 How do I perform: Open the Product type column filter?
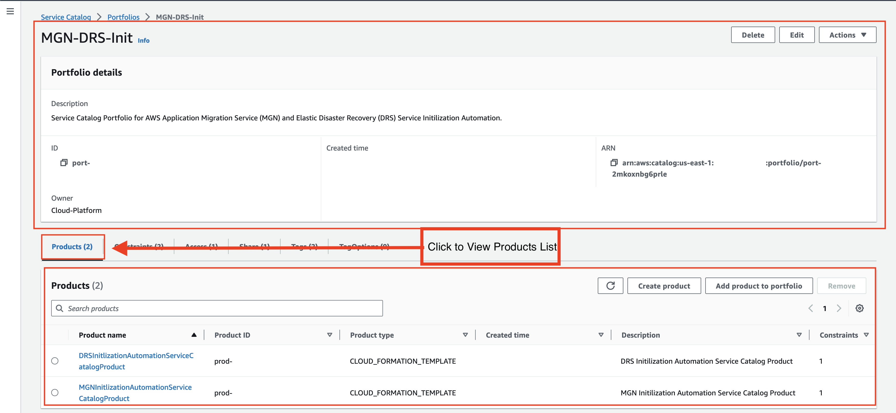click(x=465, y=335)
